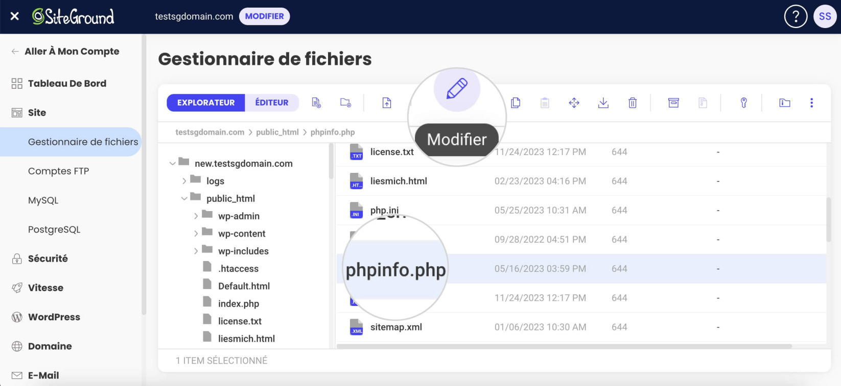Click the sidebar vertical scrollbar
Screen dimensions: 841x386
point(144,174)
